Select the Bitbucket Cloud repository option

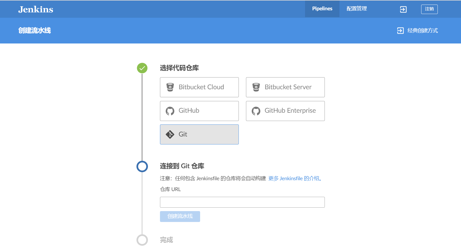click(x=199, y=87)
